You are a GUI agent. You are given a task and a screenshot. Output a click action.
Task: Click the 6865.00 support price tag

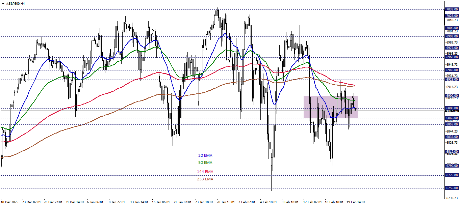452,117
